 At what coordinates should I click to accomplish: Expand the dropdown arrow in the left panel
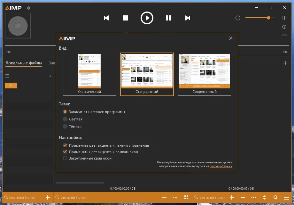[50, 76]
